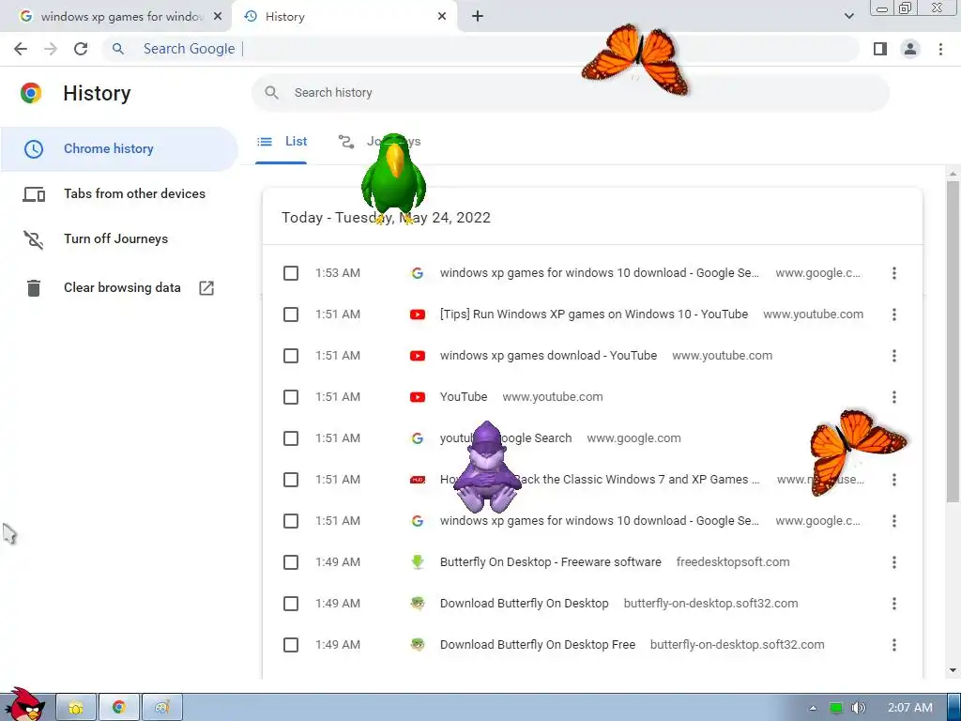Check the Download Butterfly On Desktop Free entry
This screenshot has width=961, height=721.
point(291,645)
